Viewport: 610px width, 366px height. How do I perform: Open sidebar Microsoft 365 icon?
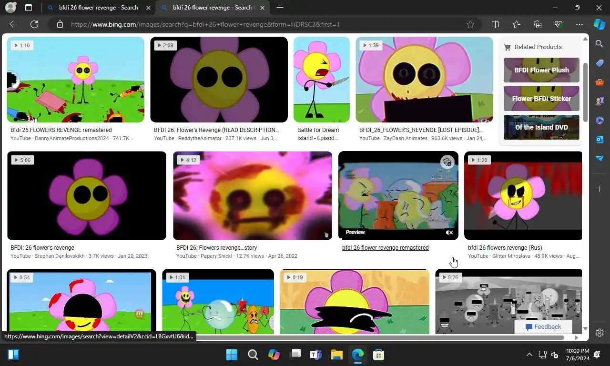(600, 120)
